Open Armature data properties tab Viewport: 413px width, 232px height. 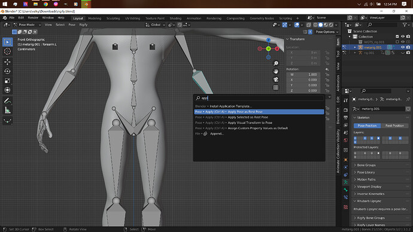pyautogui.click(x=346, y=182)
